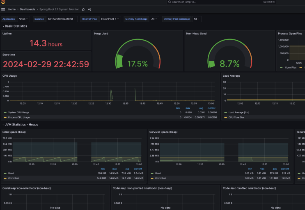Click the search magnifier icon
The image size is (305, 210).
coord(170,2)
